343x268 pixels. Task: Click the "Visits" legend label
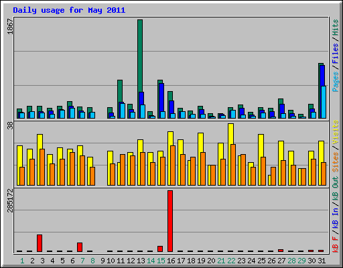(x=335, y=133)
